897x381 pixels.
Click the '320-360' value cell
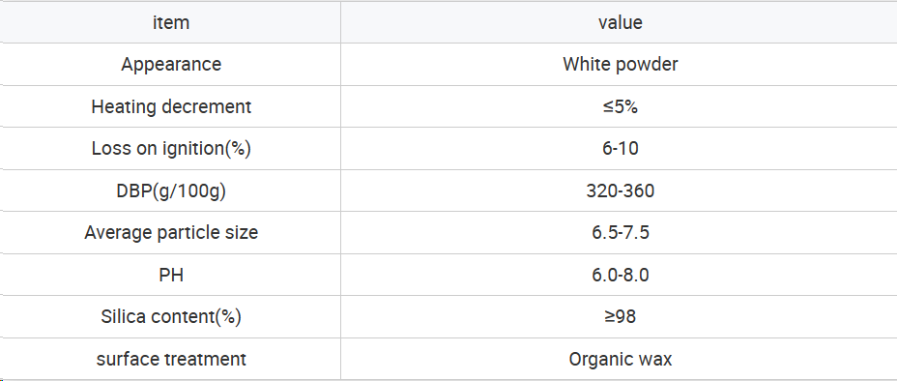click(x=620, y=190)
